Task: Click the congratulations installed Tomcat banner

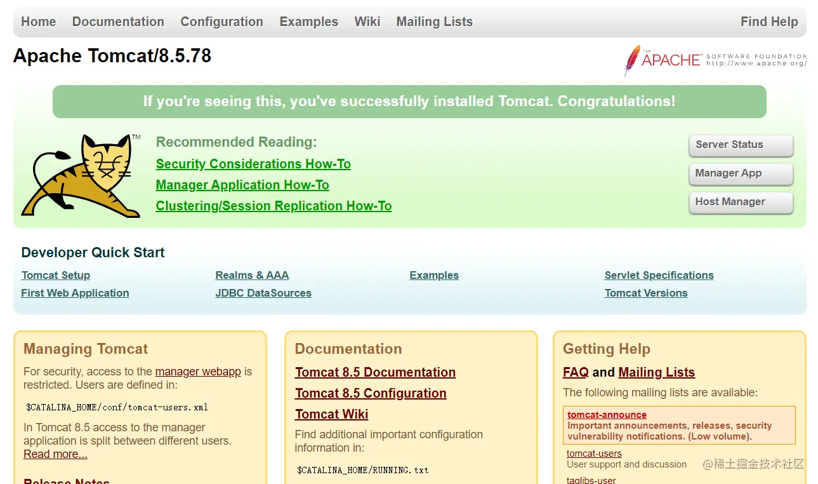Action: [x=409, y=102]
